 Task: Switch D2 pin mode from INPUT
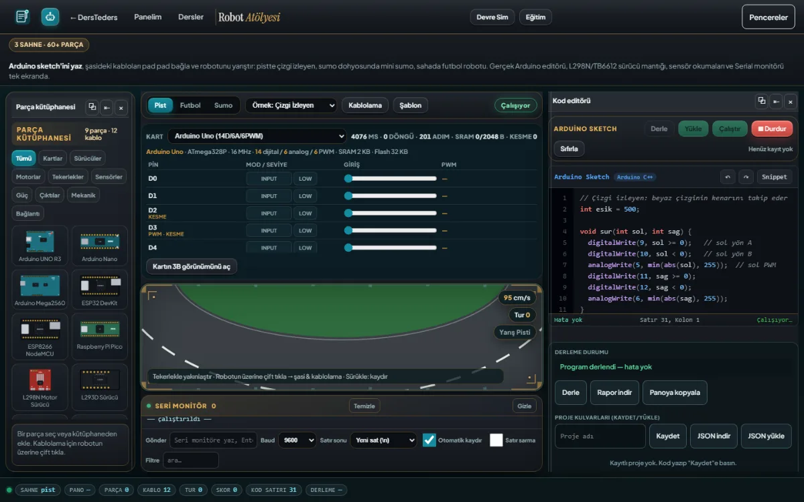click(269, 214)
